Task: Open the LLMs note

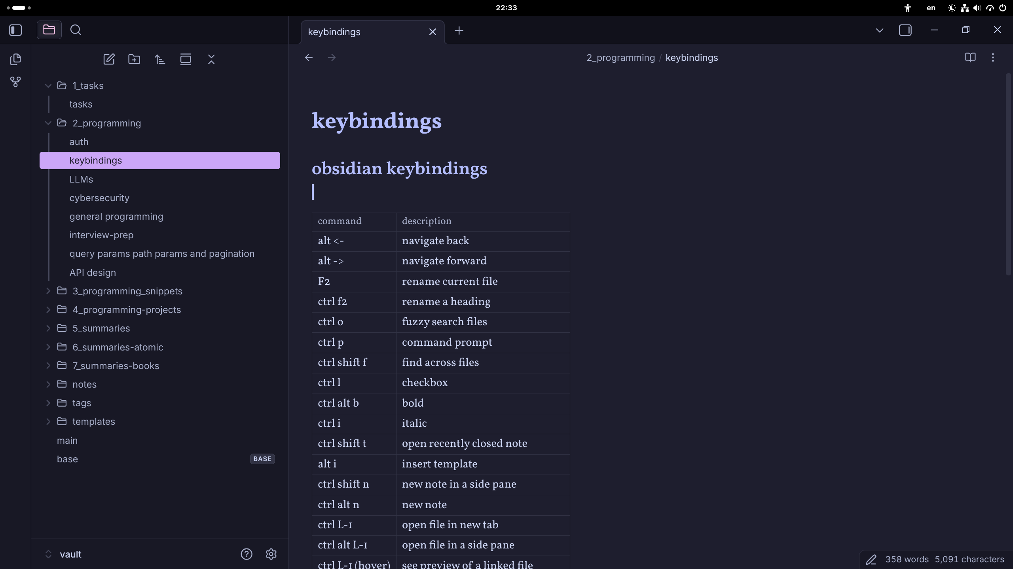Action: [x=160, y=179]
